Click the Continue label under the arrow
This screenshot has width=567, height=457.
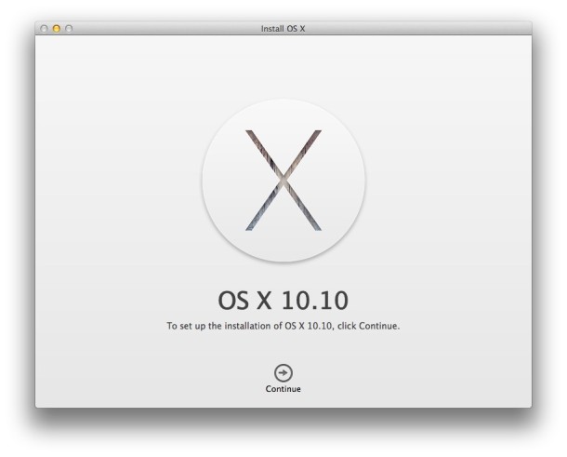click(283, 389)
